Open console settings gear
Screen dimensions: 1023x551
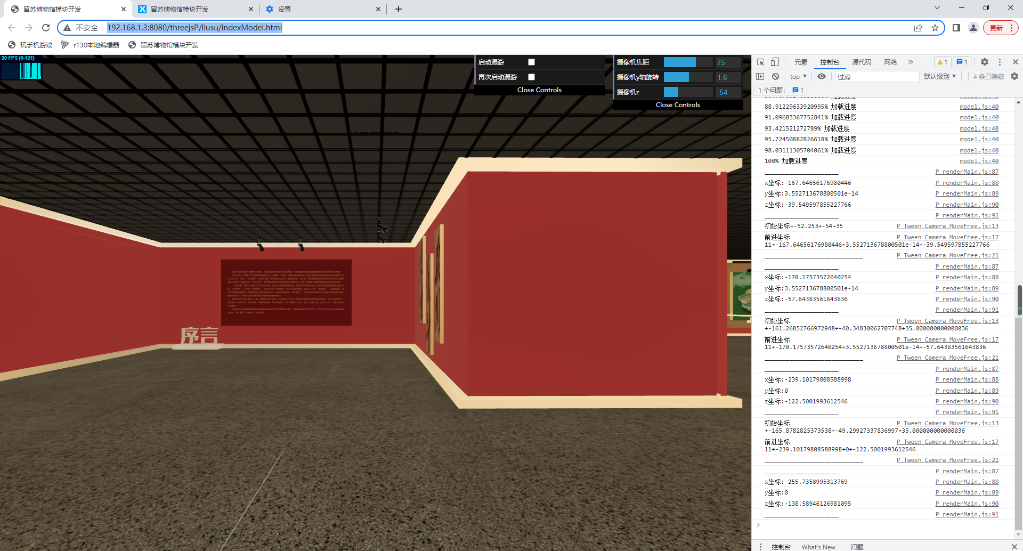tap(1014, 77)
